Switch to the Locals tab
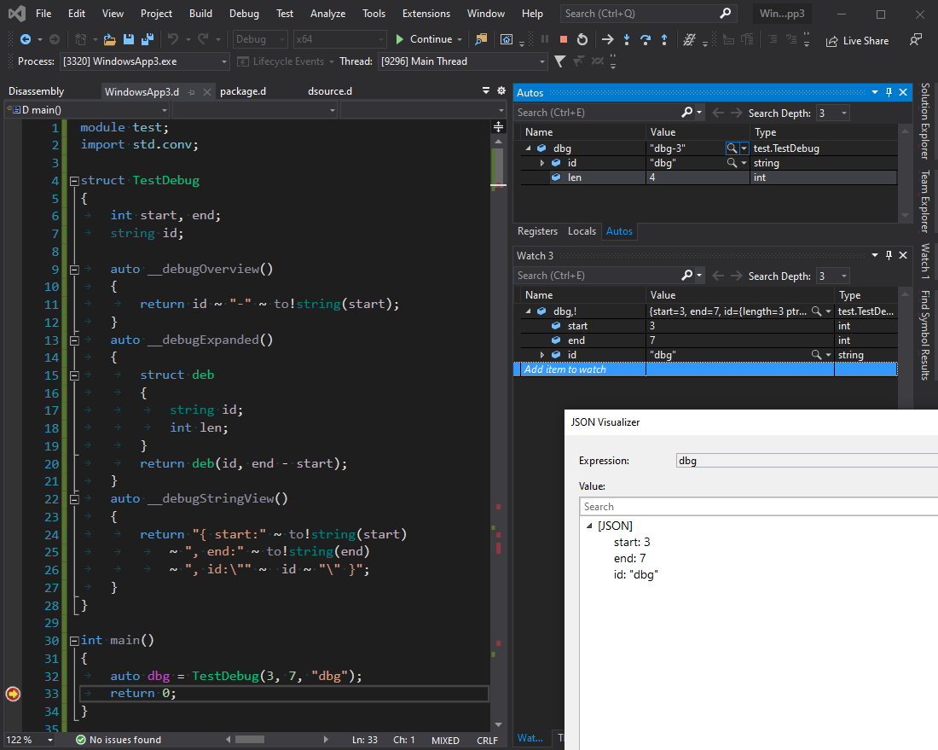This screenshot has height=750, width=938. (582, 231)
